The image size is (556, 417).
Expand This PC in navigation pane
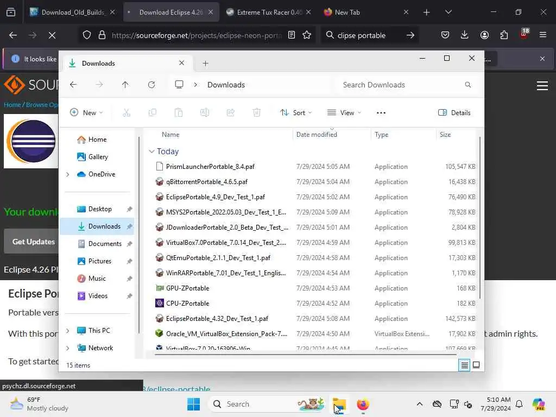tap(68, 331)
